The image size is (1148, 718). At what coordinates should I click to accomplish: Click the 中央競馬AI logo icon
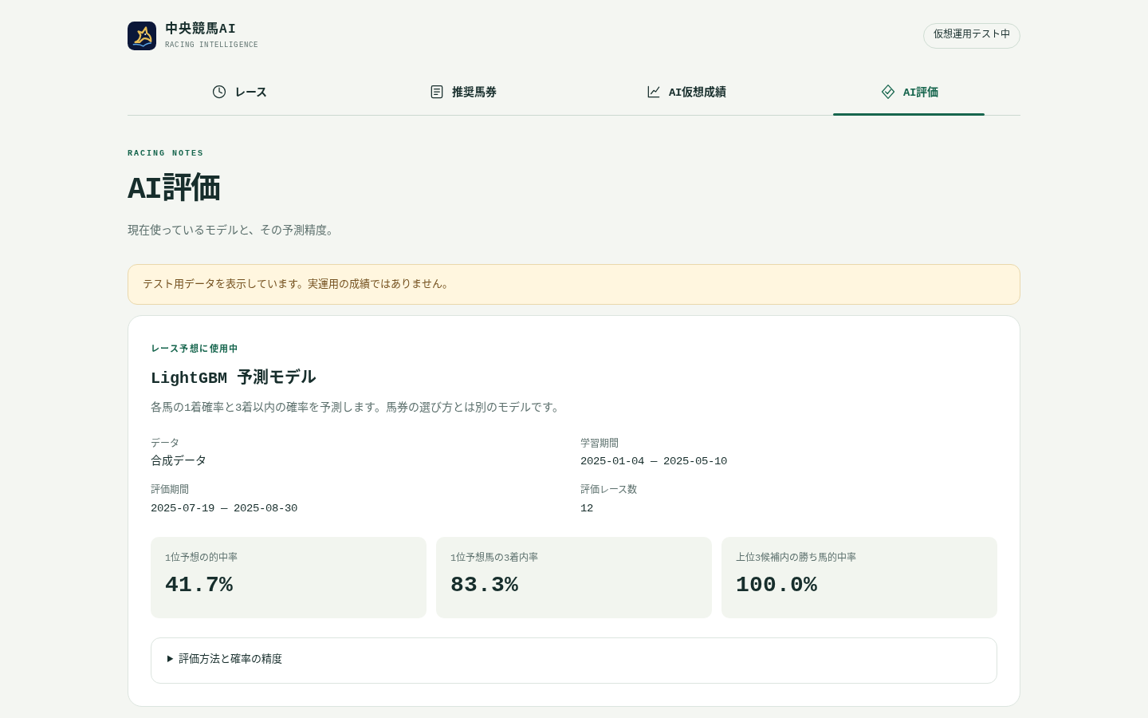142,36
